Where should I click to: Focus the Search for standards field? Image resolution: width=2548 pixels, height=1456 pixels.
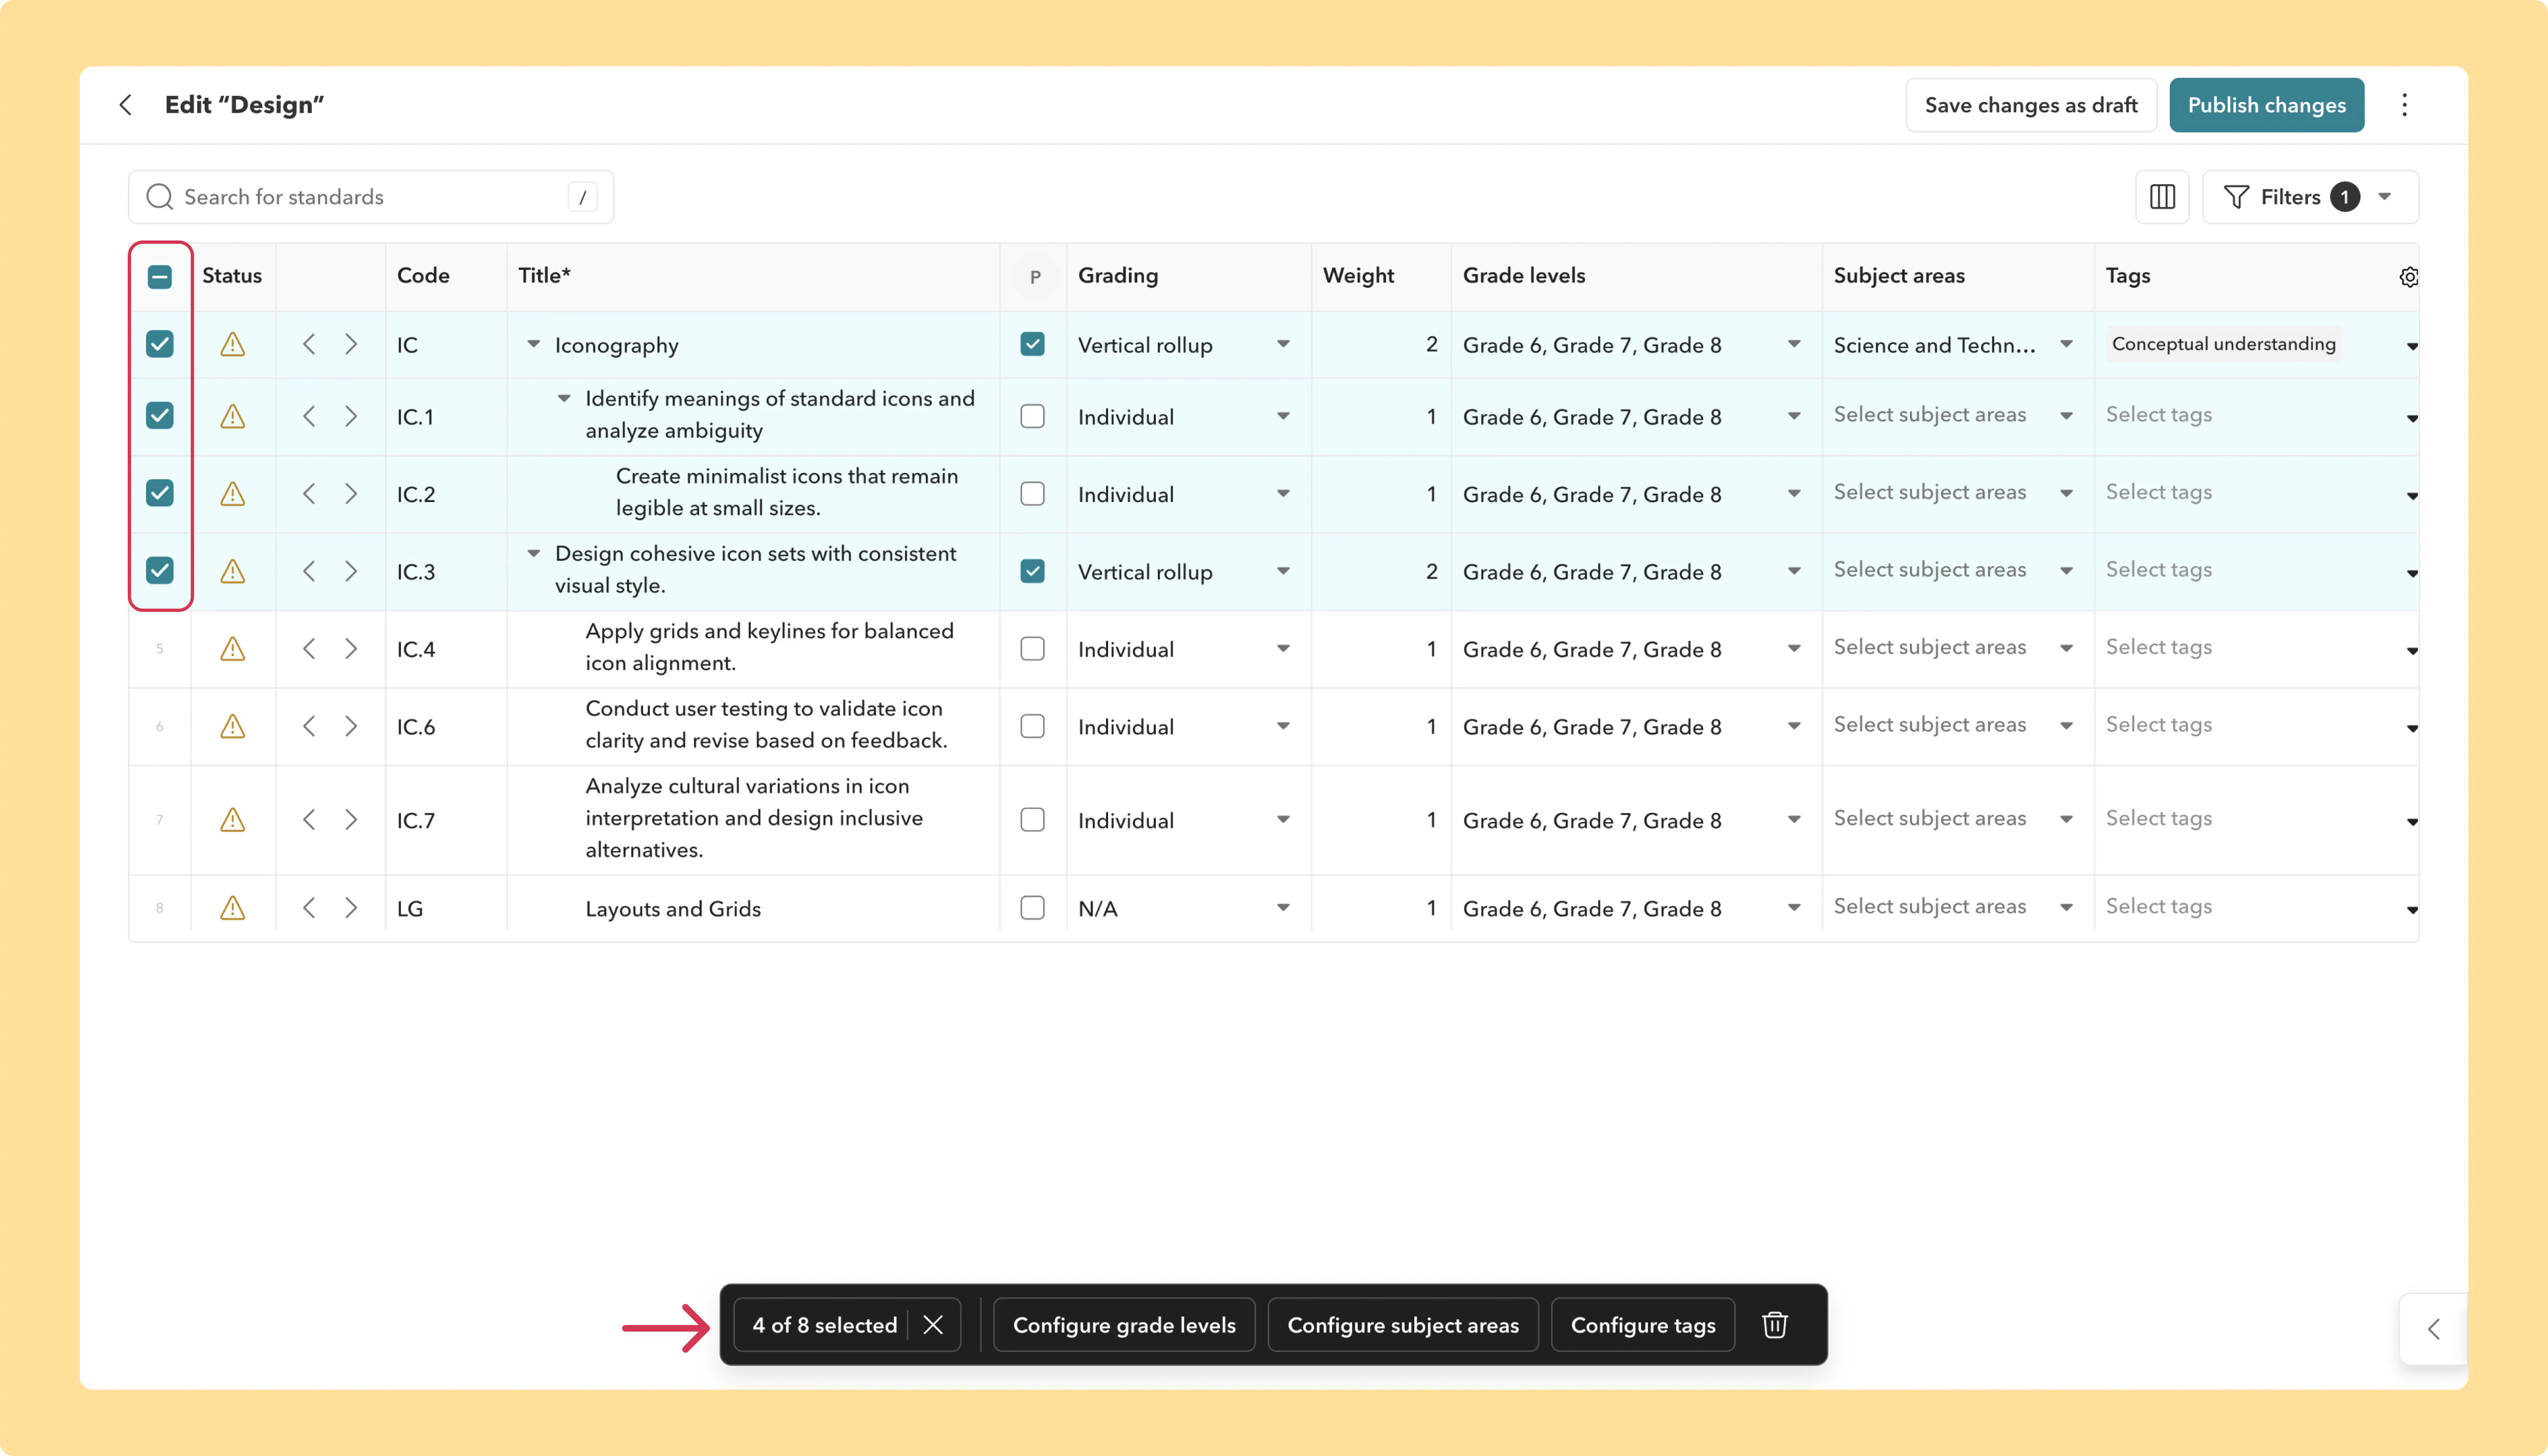(371, 197)
